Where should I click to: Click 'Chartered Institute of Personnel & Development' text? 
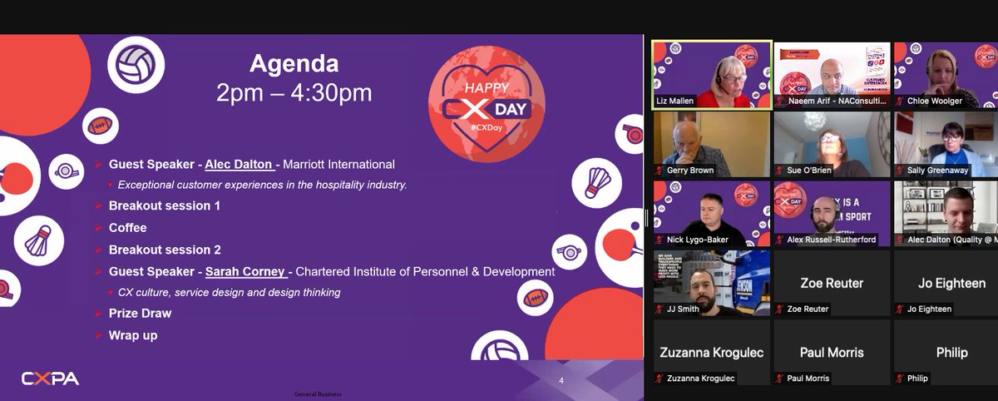(x=425, y=271)
